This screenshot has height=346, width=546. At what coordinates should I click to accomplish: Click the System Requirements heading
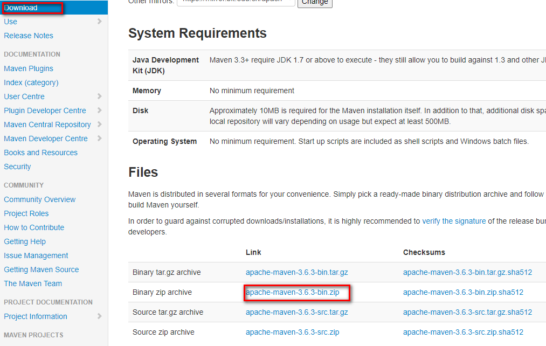197,33
